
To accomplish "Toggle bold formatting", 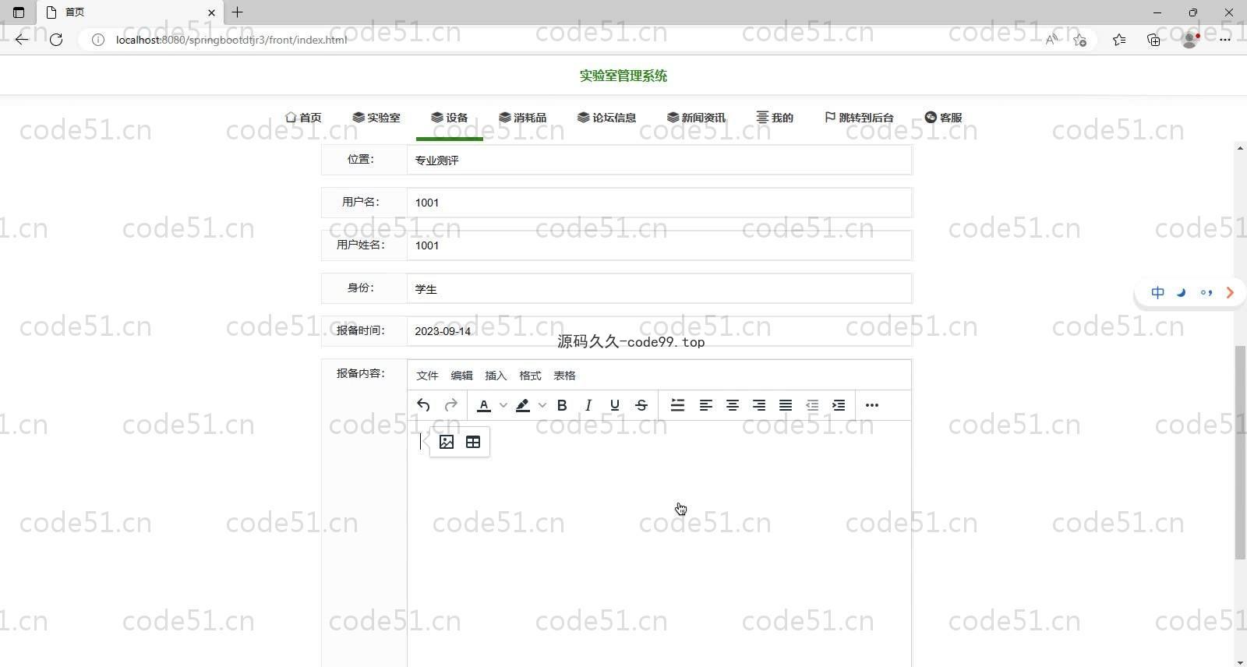I will (x=562, y=405).
